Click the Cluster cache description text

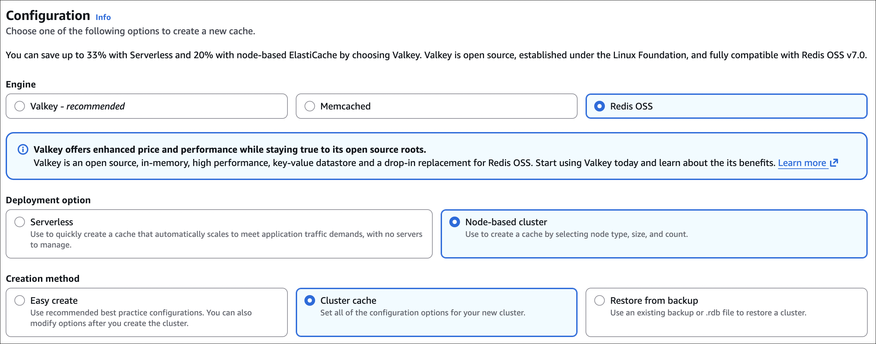422,313
